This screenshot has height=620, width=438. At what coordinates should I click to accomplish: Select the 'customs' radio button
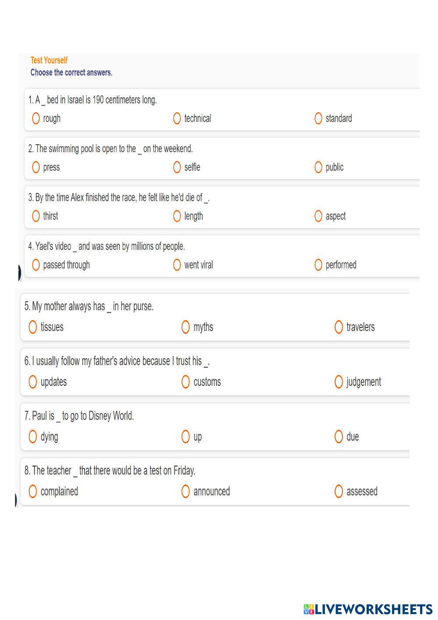pyautogui.click(x=186, y=382)
